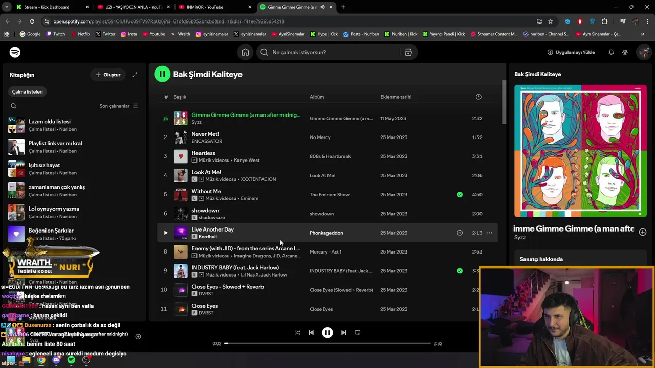The image size is (655, 368).
Task: Open the Netflix bookmark
Action: point(80,34)
